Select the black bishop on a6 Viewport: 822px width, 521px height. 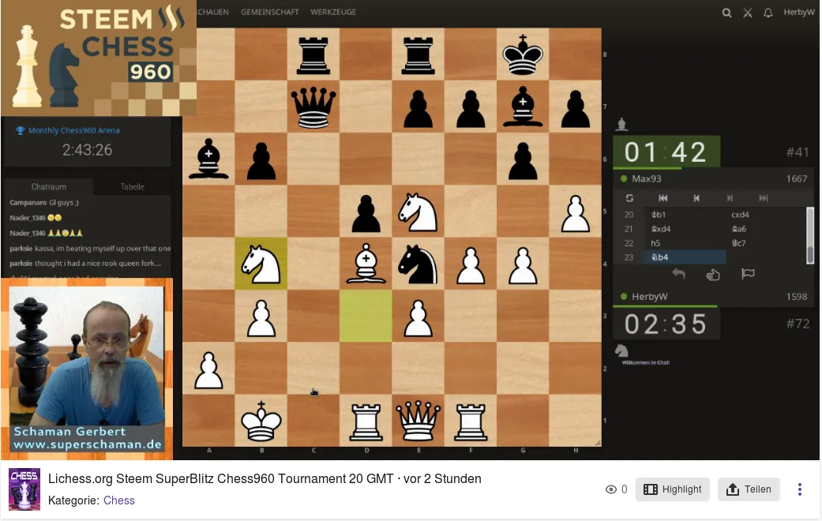click(208, 159)
